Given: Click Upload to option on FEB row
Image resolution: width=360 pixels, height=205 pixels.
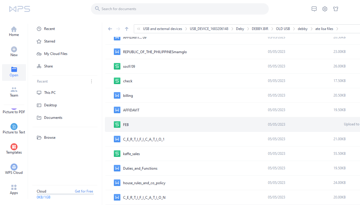Looking at the screenshot, I should tap(352, 124).
